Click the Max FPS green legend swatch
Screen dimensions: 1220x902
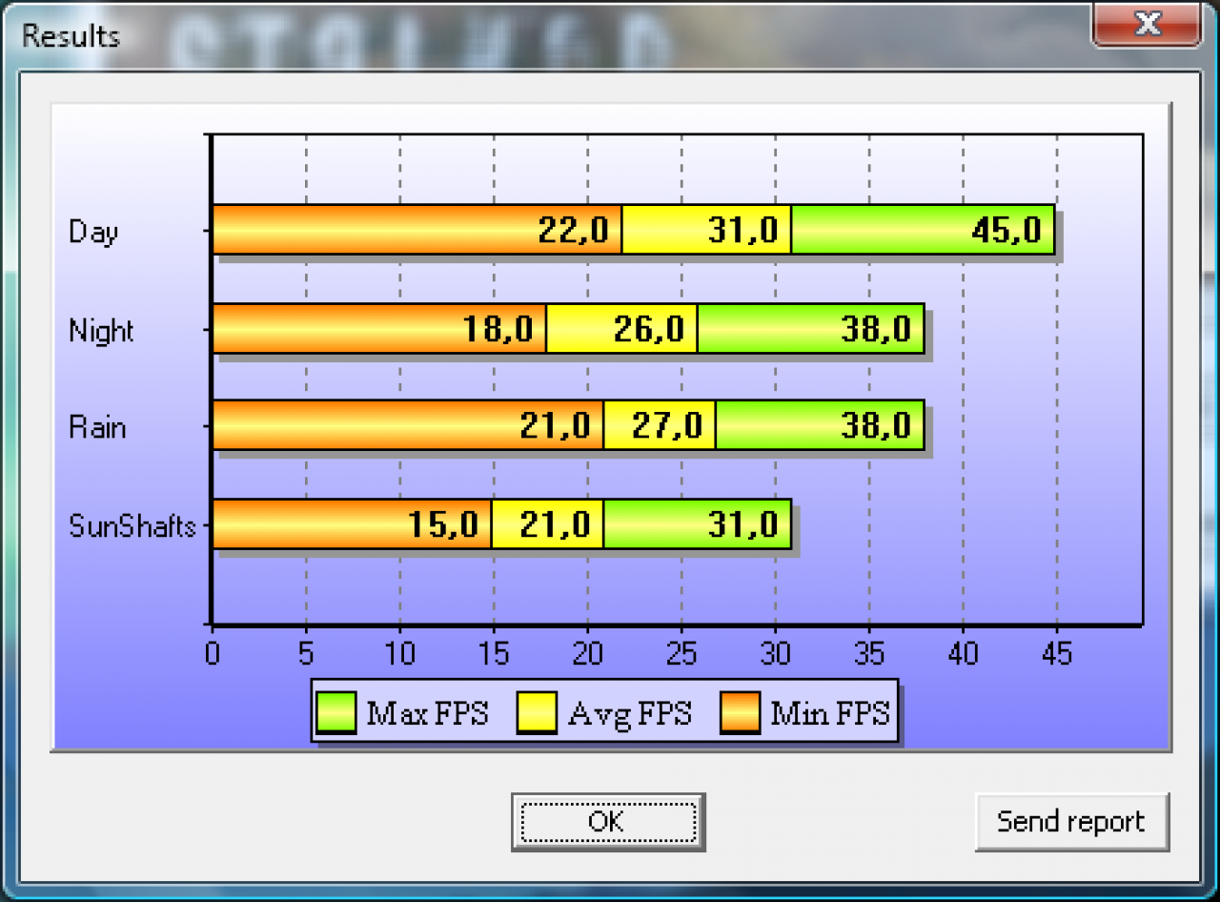click(x=336, y=713)
